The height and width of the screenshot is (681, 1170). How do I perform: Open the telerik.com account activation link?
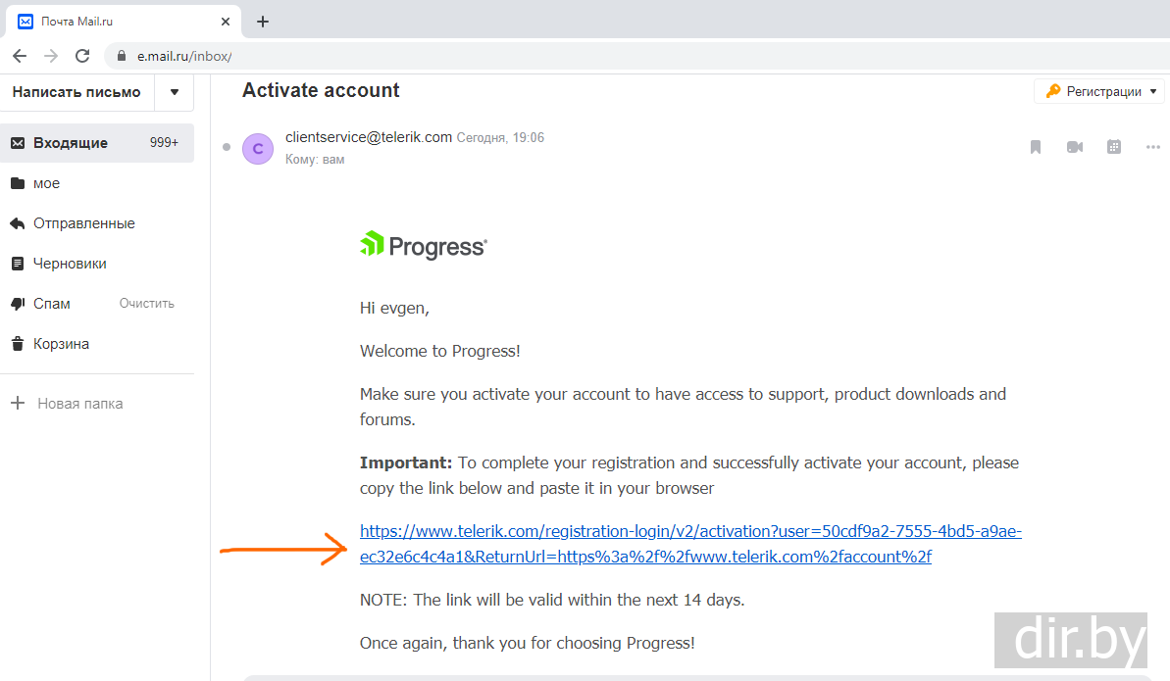(x=690, y=544)
